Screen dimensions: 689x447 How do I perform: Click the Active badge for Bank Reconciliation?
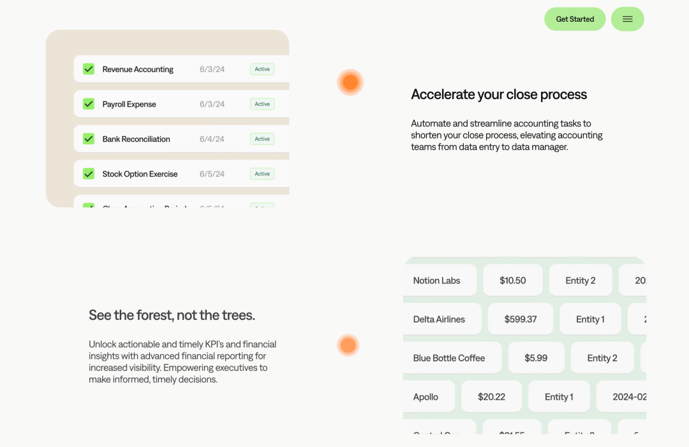[262, 139]
